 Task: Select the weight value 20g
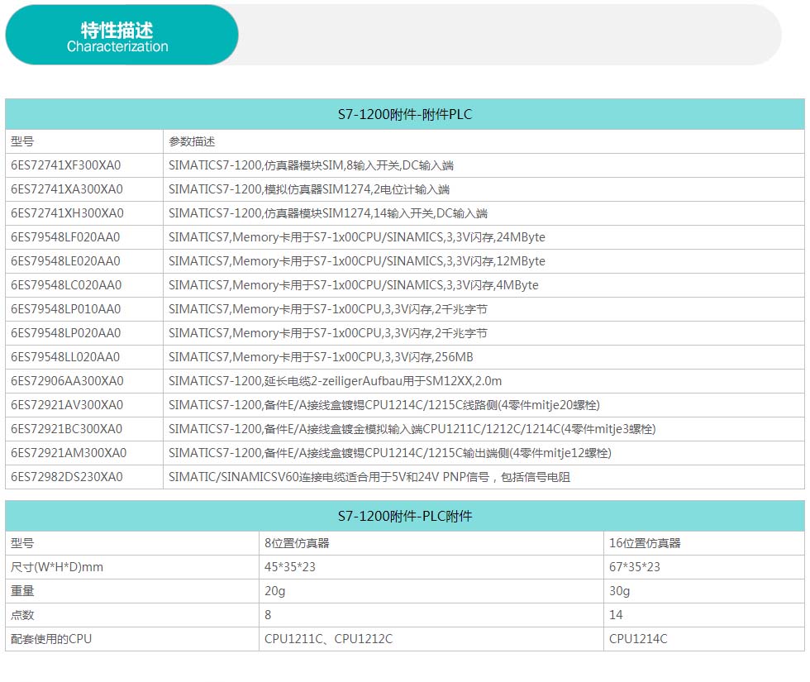click(274, 591)
